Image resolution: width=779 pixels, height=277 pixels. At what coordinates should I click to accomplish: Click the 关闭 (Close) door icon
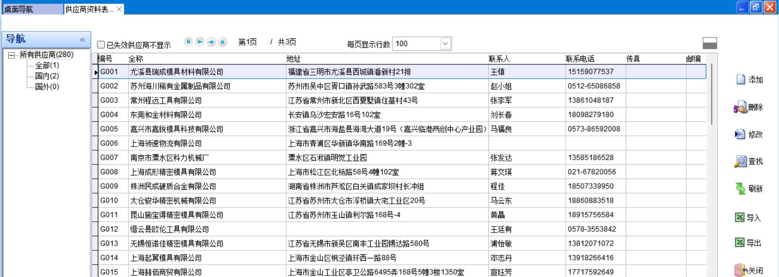(740, 270)
